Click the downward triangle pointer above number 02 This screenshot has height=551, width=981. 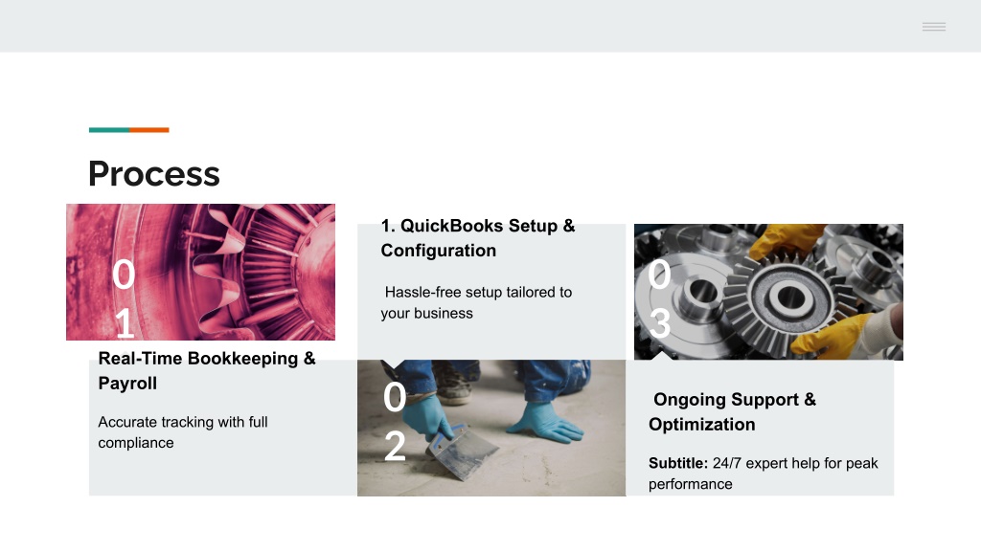(x=393, y=364)
